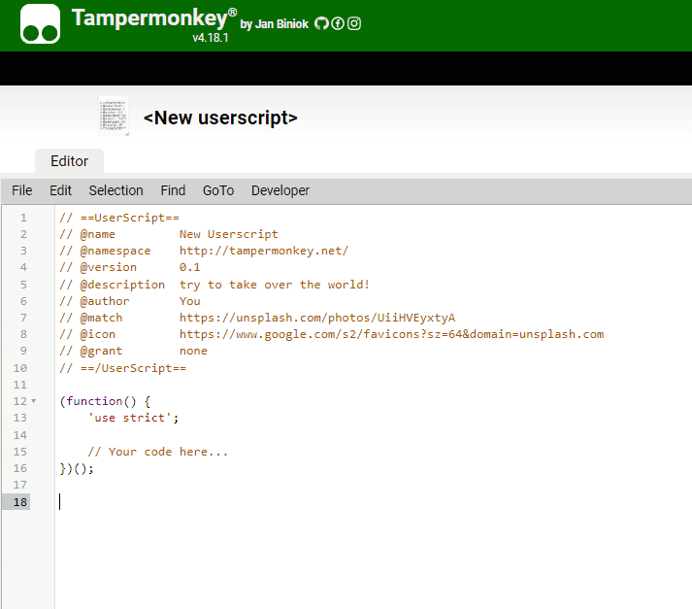This screenshot has width=692, height=609.
Task: Open the Facebook icon link in header
Action: (x=338, y=23)
